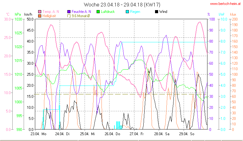The height and width of the screenshot is (141, 243).
Task: Click the 995 pressure axis value
Action: click(x=19, y=116)
